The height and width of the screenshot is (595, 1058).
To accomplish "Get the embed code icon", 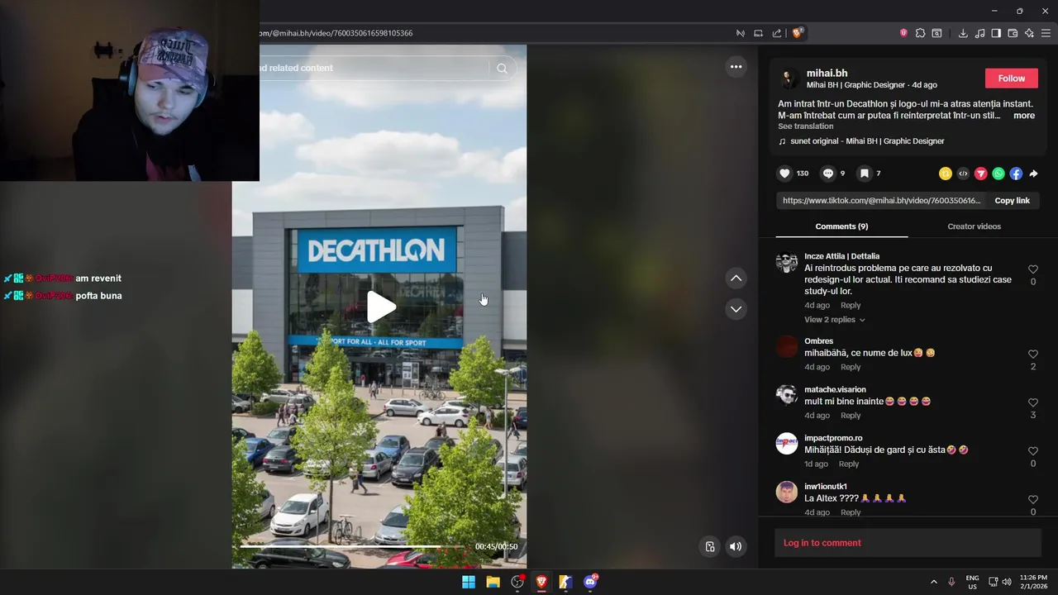I will pyautogui.click(x=963, y=174).
